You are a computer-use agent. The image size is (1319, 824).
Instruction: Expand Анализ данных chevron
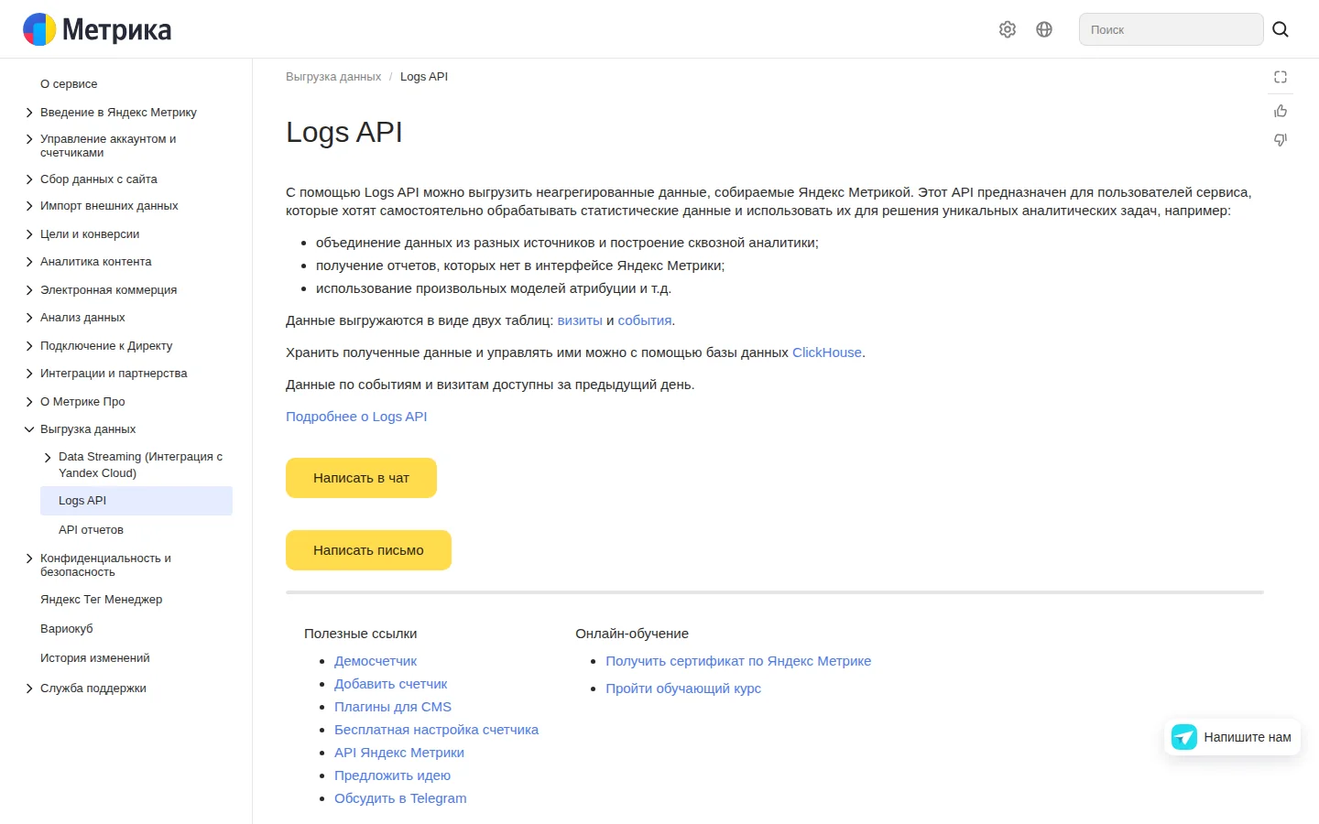coord(29,318)
